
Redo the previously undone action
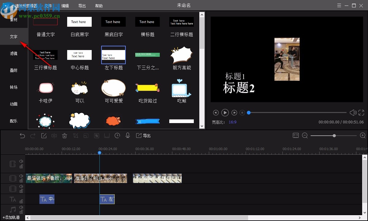tap(33, 135)
